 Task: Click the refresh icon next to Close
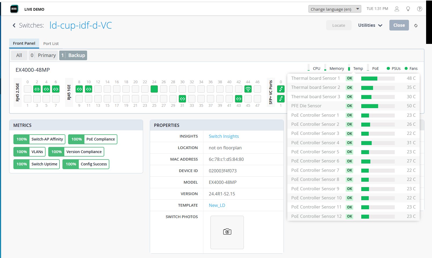pos(416,26)
